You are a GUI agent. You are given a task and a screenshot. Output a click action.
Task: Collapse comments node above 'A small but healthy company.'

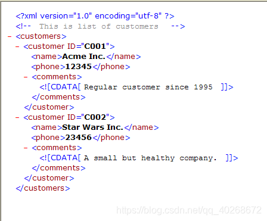point(26,148)
